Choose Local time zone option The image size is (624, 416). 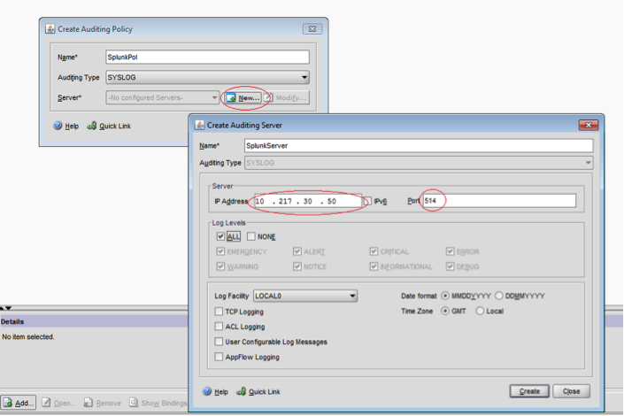click(481, 311)
